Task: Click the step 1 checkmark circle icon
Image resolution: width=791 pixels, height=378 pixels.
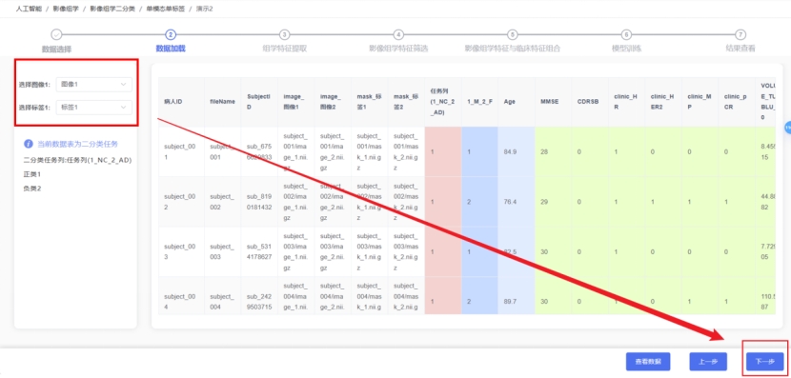Action: [56, 35]
